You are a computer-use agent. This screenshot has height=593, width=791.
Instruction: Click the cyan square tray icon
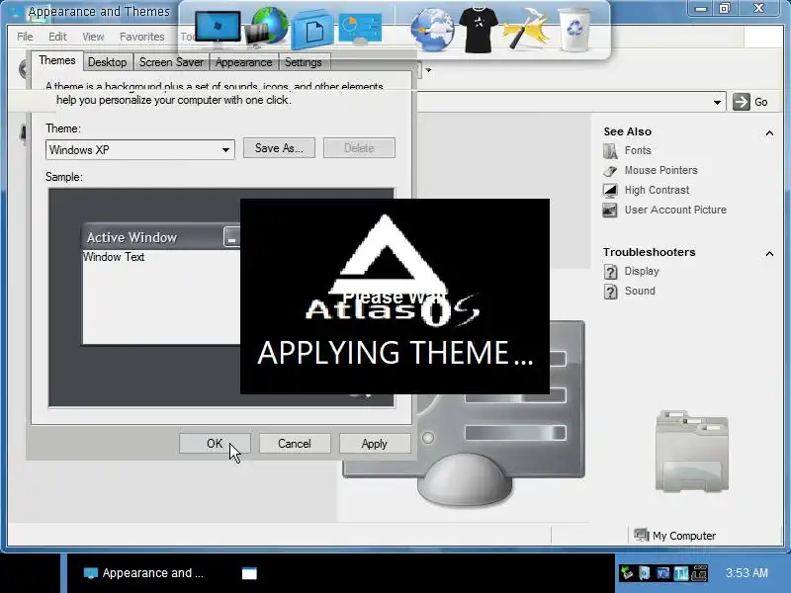(681, 573)
